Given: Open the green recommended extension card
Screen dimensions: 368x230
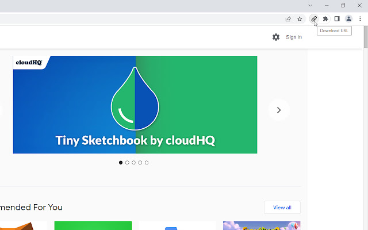Looking at the screenshot, I should 93,225.
